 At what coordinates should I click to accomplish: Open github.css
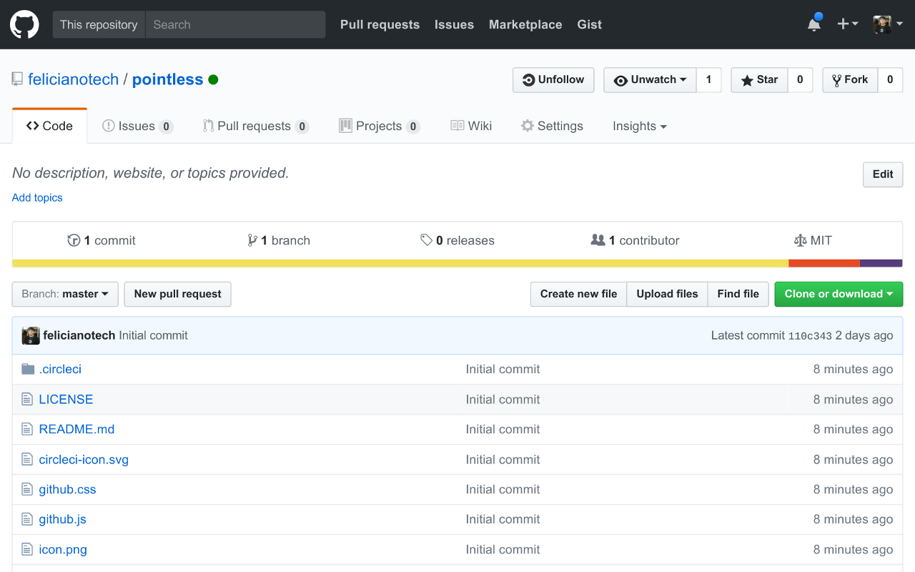pyautogui.click(x=67, y=489)
